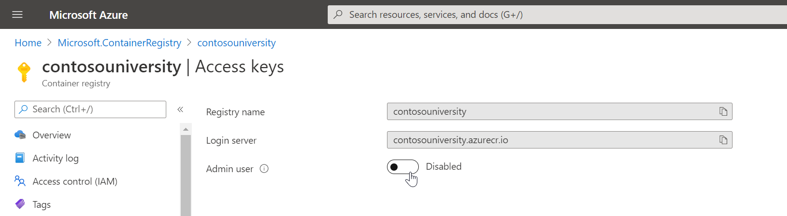
Task: Copy the Login server to clipboard
Action: tap(723, 140)
